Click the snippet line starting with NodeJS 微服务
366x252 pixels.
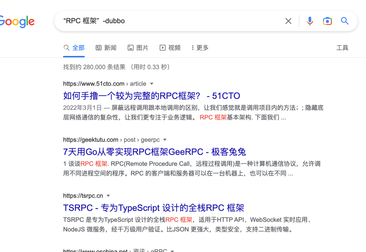click(178, 229)
